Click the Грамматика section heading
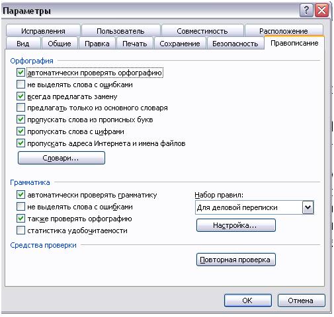This screenshot has width=334, height=317. [x=30, y=182]
